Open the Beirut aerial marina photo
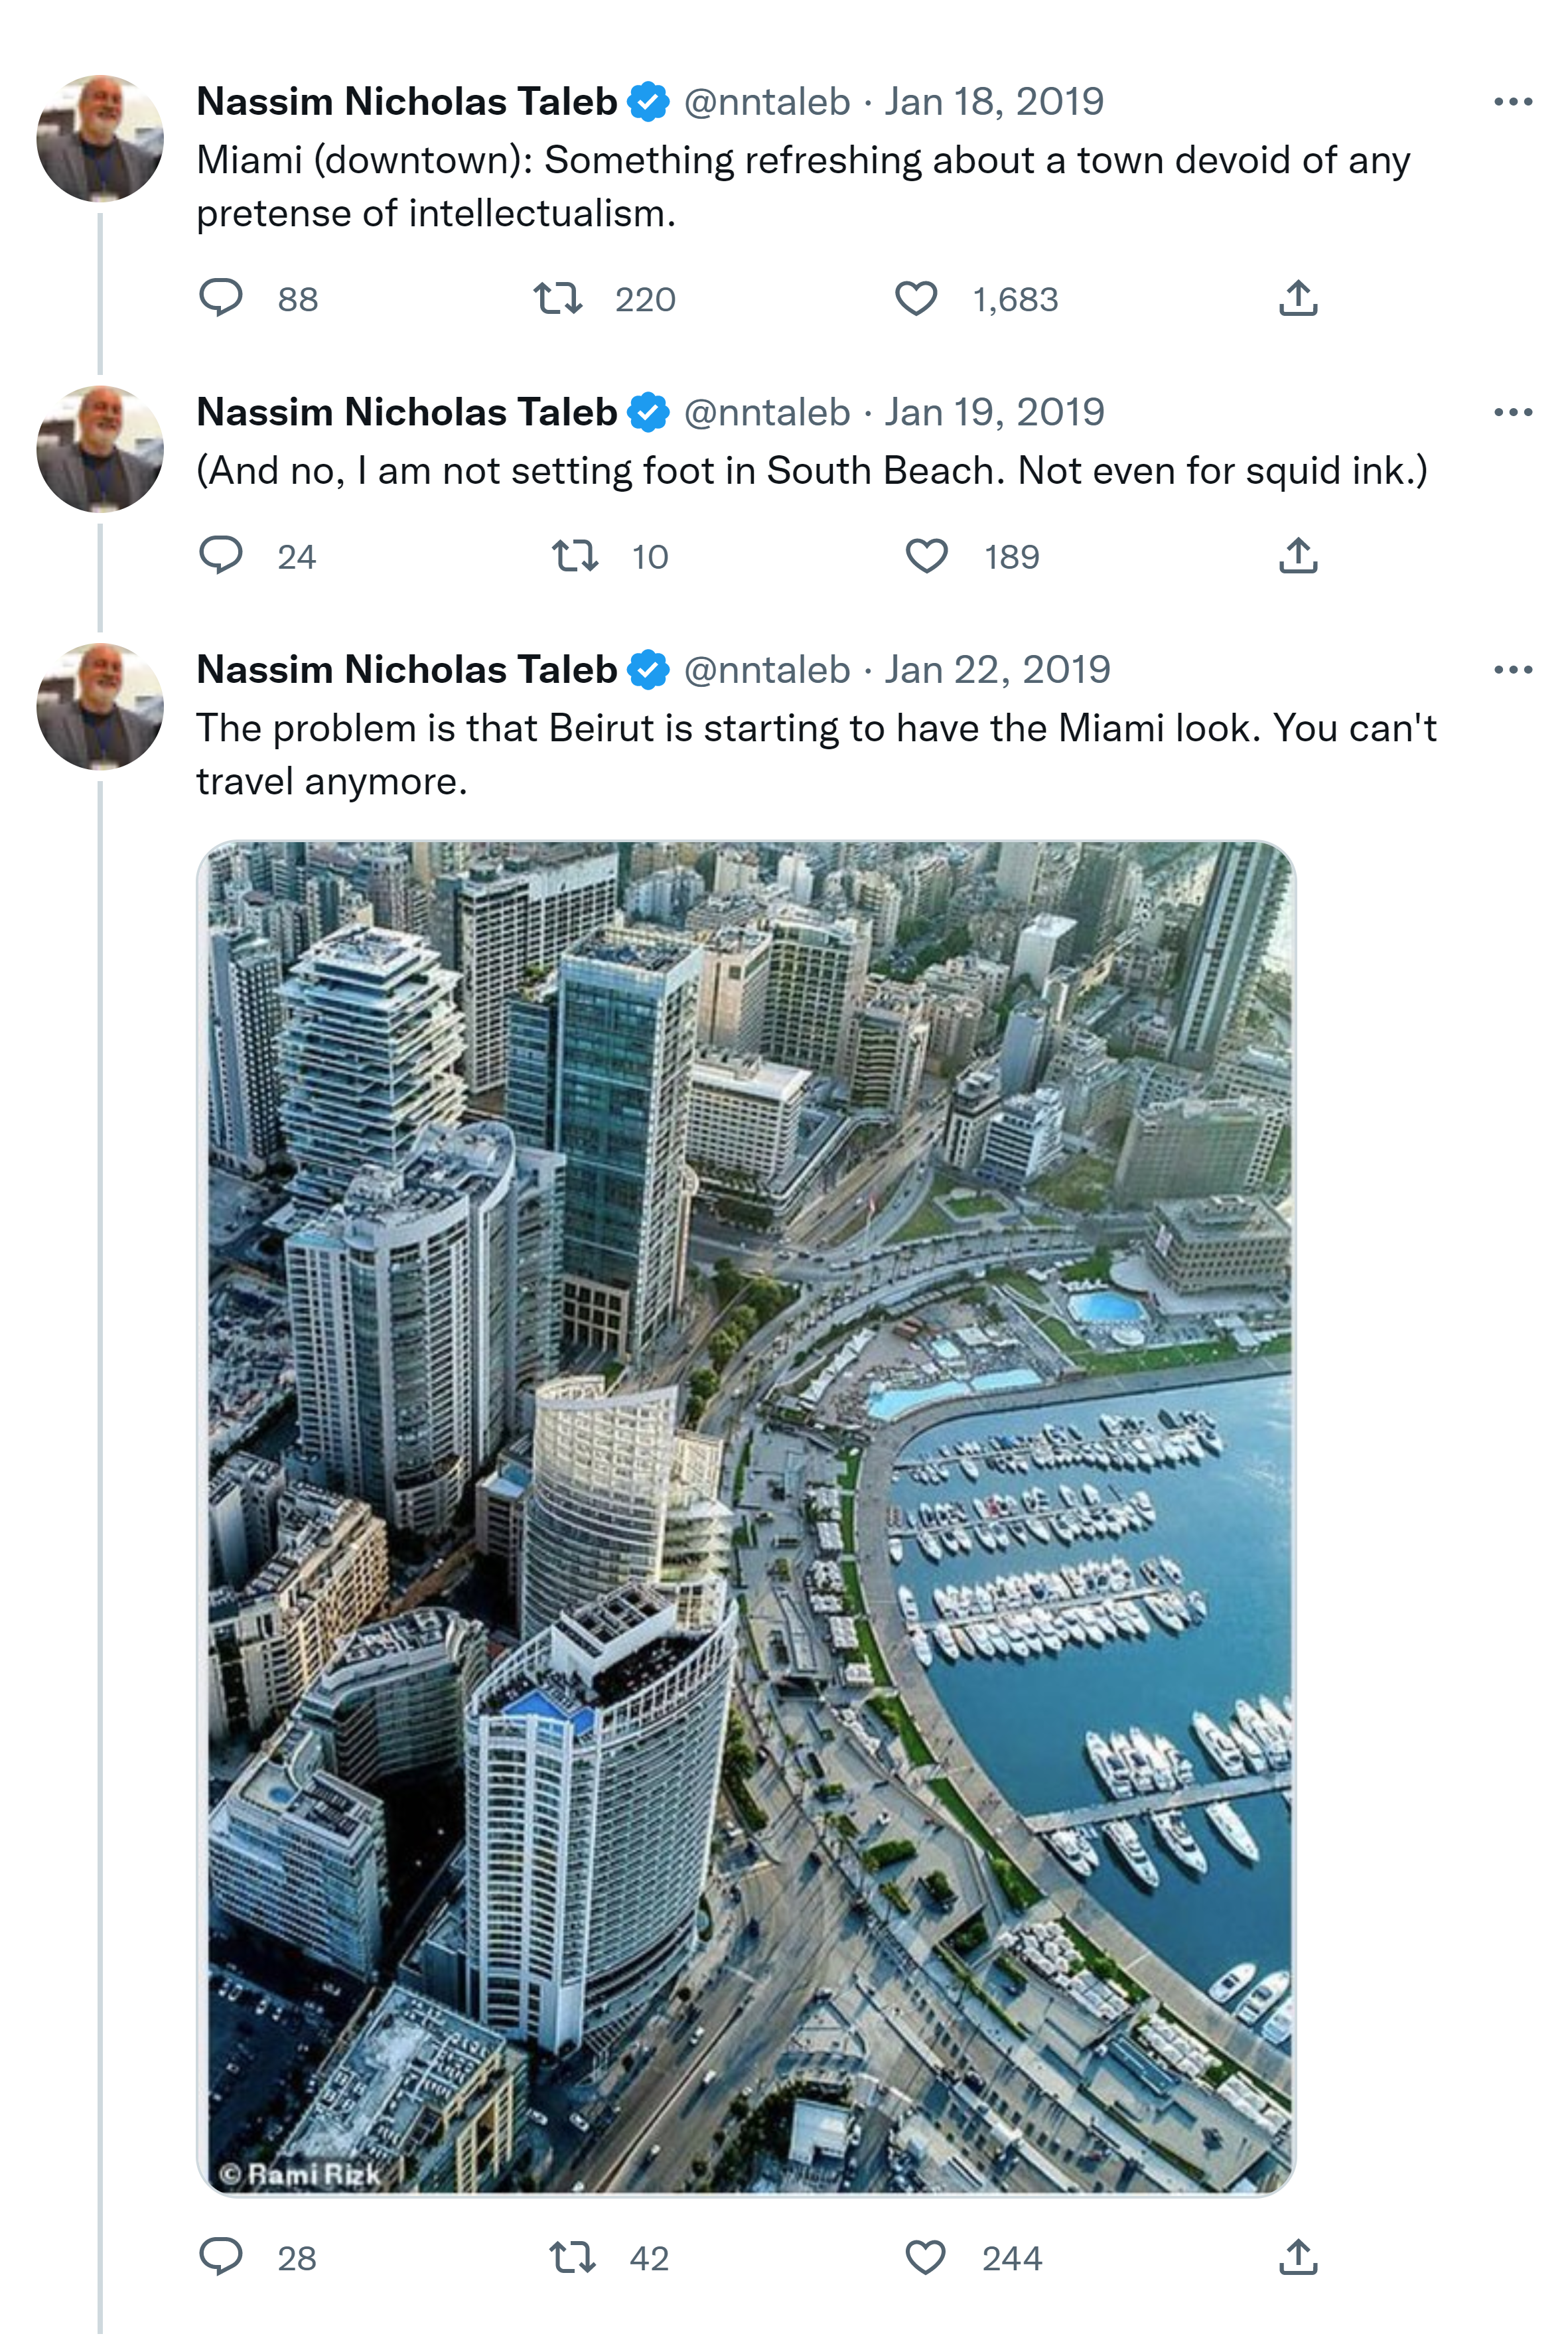The height and width of the screenshot is (2336, 1568). coord(745,1518)
